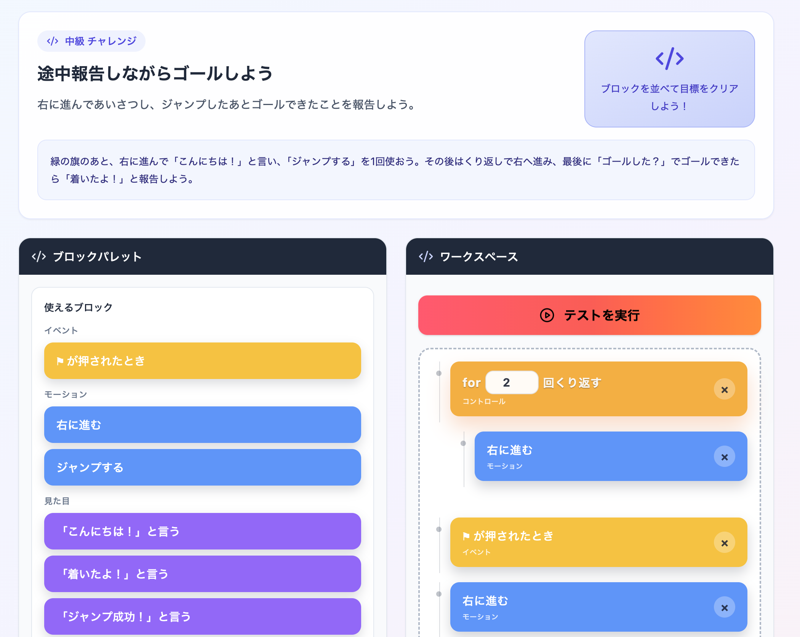Delete the bottom 右に進む workspace block
This screenshot has height=637, width=800.
coord(724,607)
